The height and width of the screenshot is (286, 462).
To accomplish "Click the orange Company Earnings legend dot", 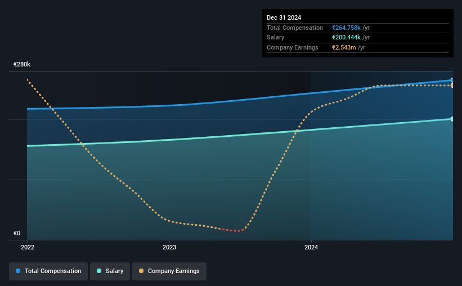I will (x=141, y=271).
